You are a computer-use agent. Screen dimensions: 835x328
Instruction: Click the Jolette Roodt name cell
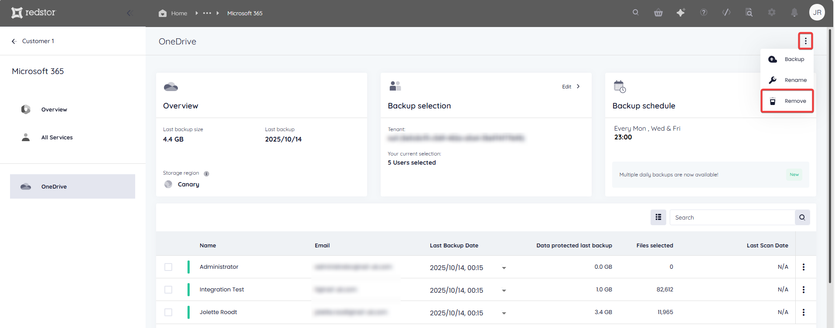pos(218,312)
